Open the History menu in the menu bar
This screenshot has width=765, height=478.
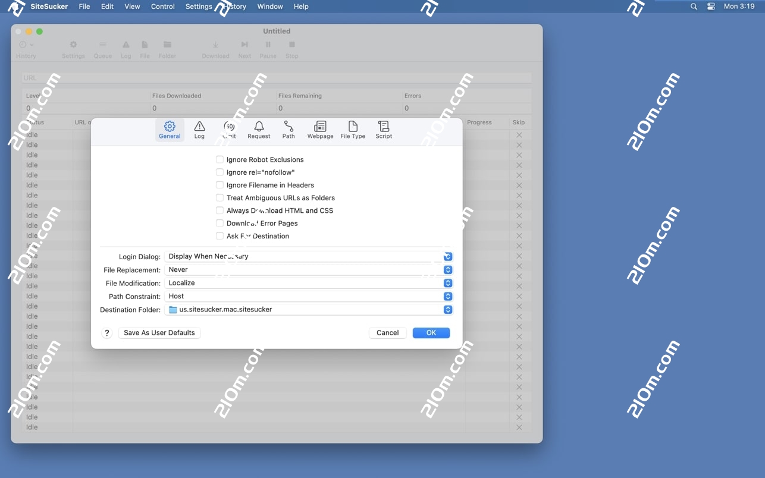pyautogui.click(x=236, y=7)
